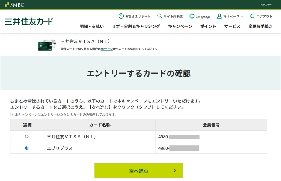Open the 明細・支払い menu

click(x=92, y=26)
